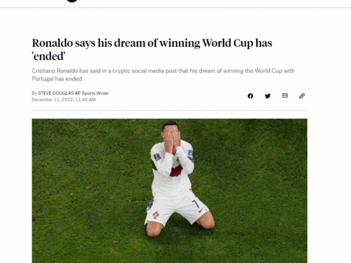Image resolution: width=351 pixels, height=263 pixels.
Task: Click the Nike swoosh on the shorts
Action: pyautogui.click(x=201, y=210)
